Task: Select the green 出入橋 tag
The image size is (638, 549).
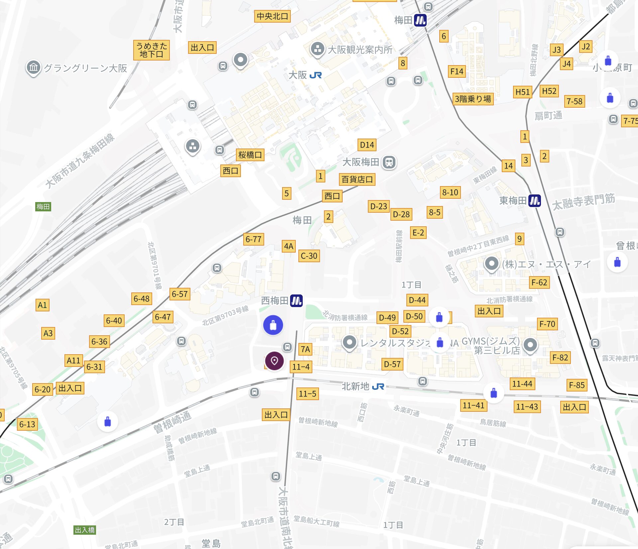Action: (x=85, y=530)
